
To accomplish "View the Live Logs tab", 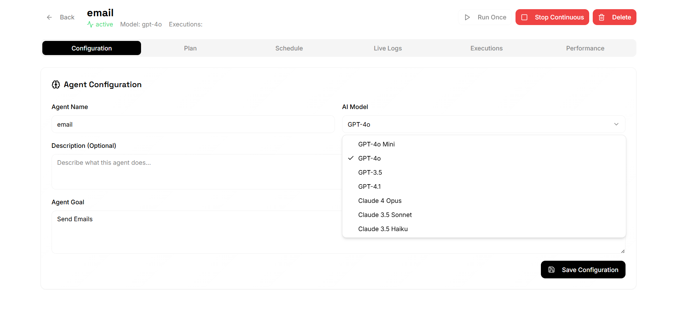I will coord(388,48).
